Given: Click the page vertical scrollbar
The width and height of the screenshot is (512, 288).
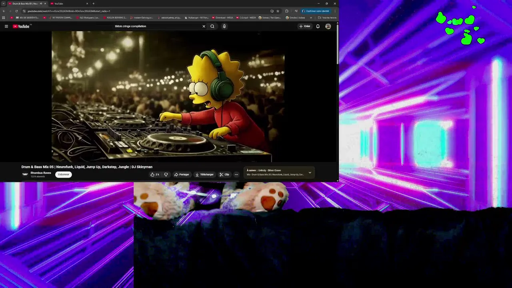Looking at the screenshot, I should pyautogui.click(x=338, y=44).
